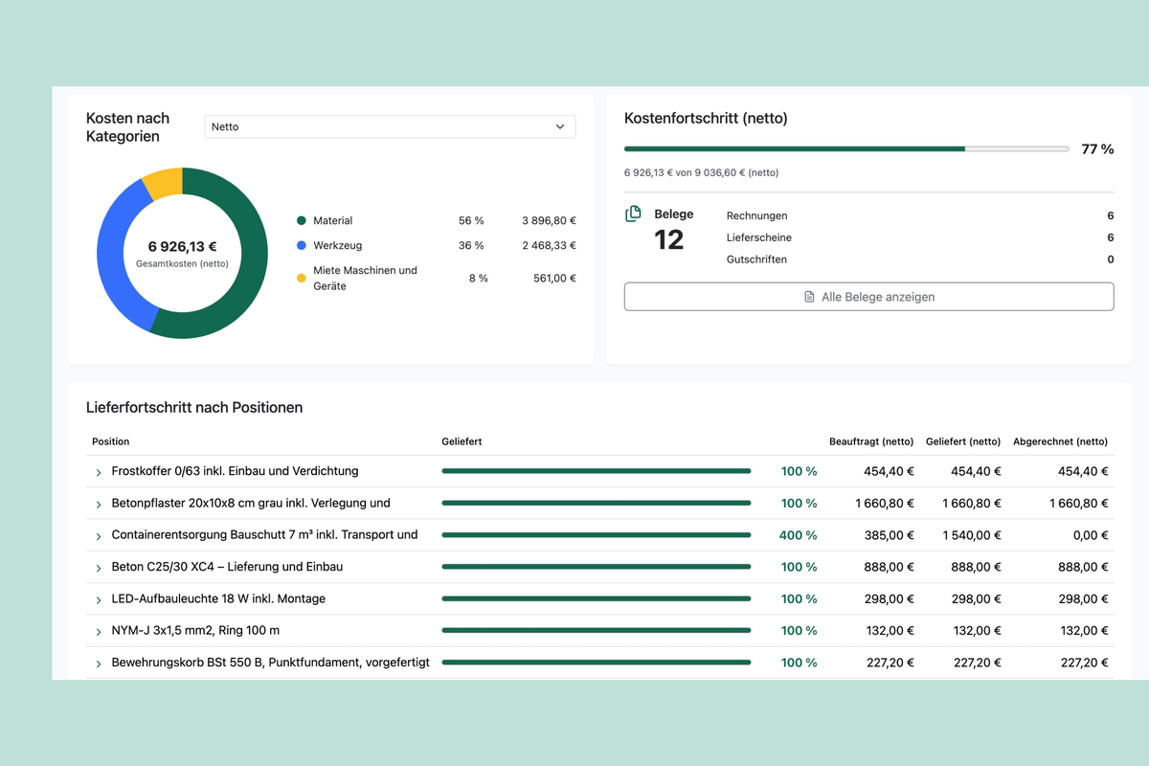Click the Frostkoffer delivery progress bar
This screenshot has width=1149, height=766.
click(x=596, y=471)
